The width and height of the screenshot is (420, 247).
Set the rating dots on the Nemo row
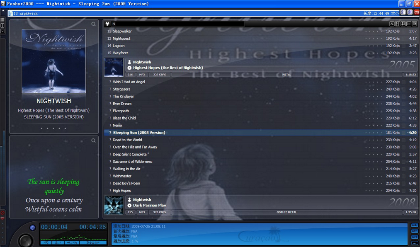[x=374, y=125]
